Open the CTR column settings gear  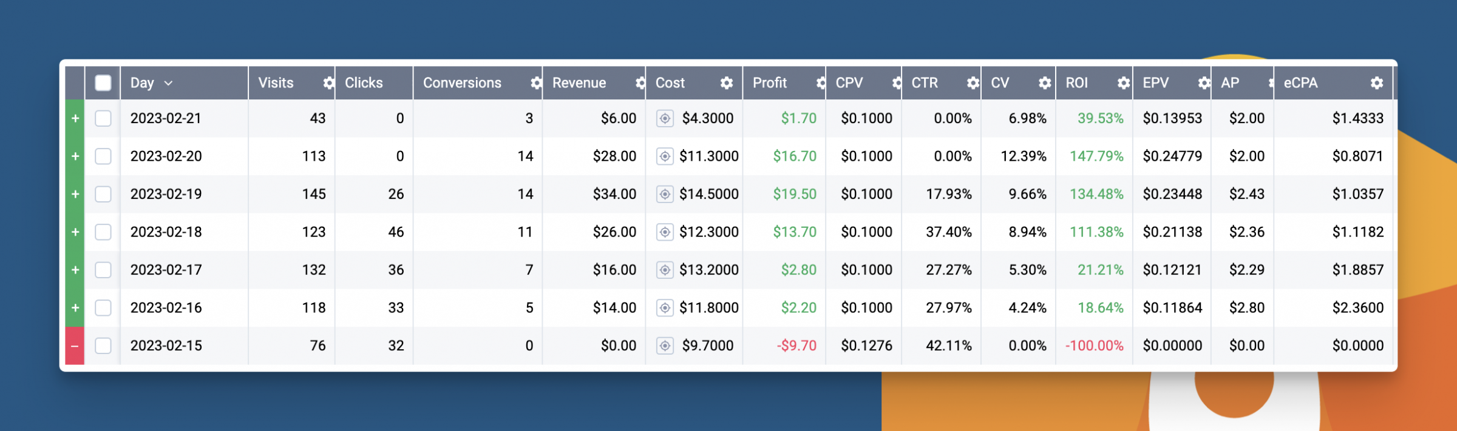973,83
